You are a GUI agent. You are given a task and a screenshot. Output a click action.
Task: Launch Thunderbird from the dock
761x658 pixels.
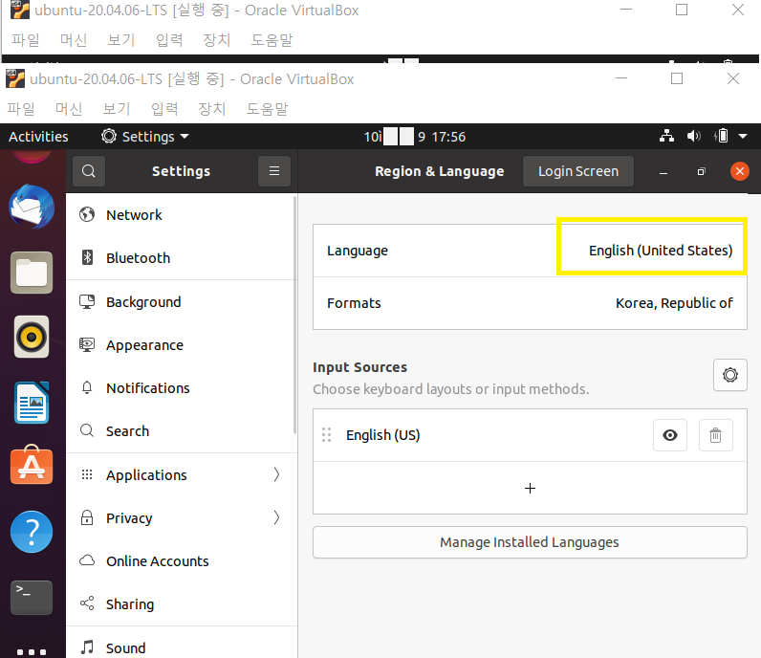32,207
